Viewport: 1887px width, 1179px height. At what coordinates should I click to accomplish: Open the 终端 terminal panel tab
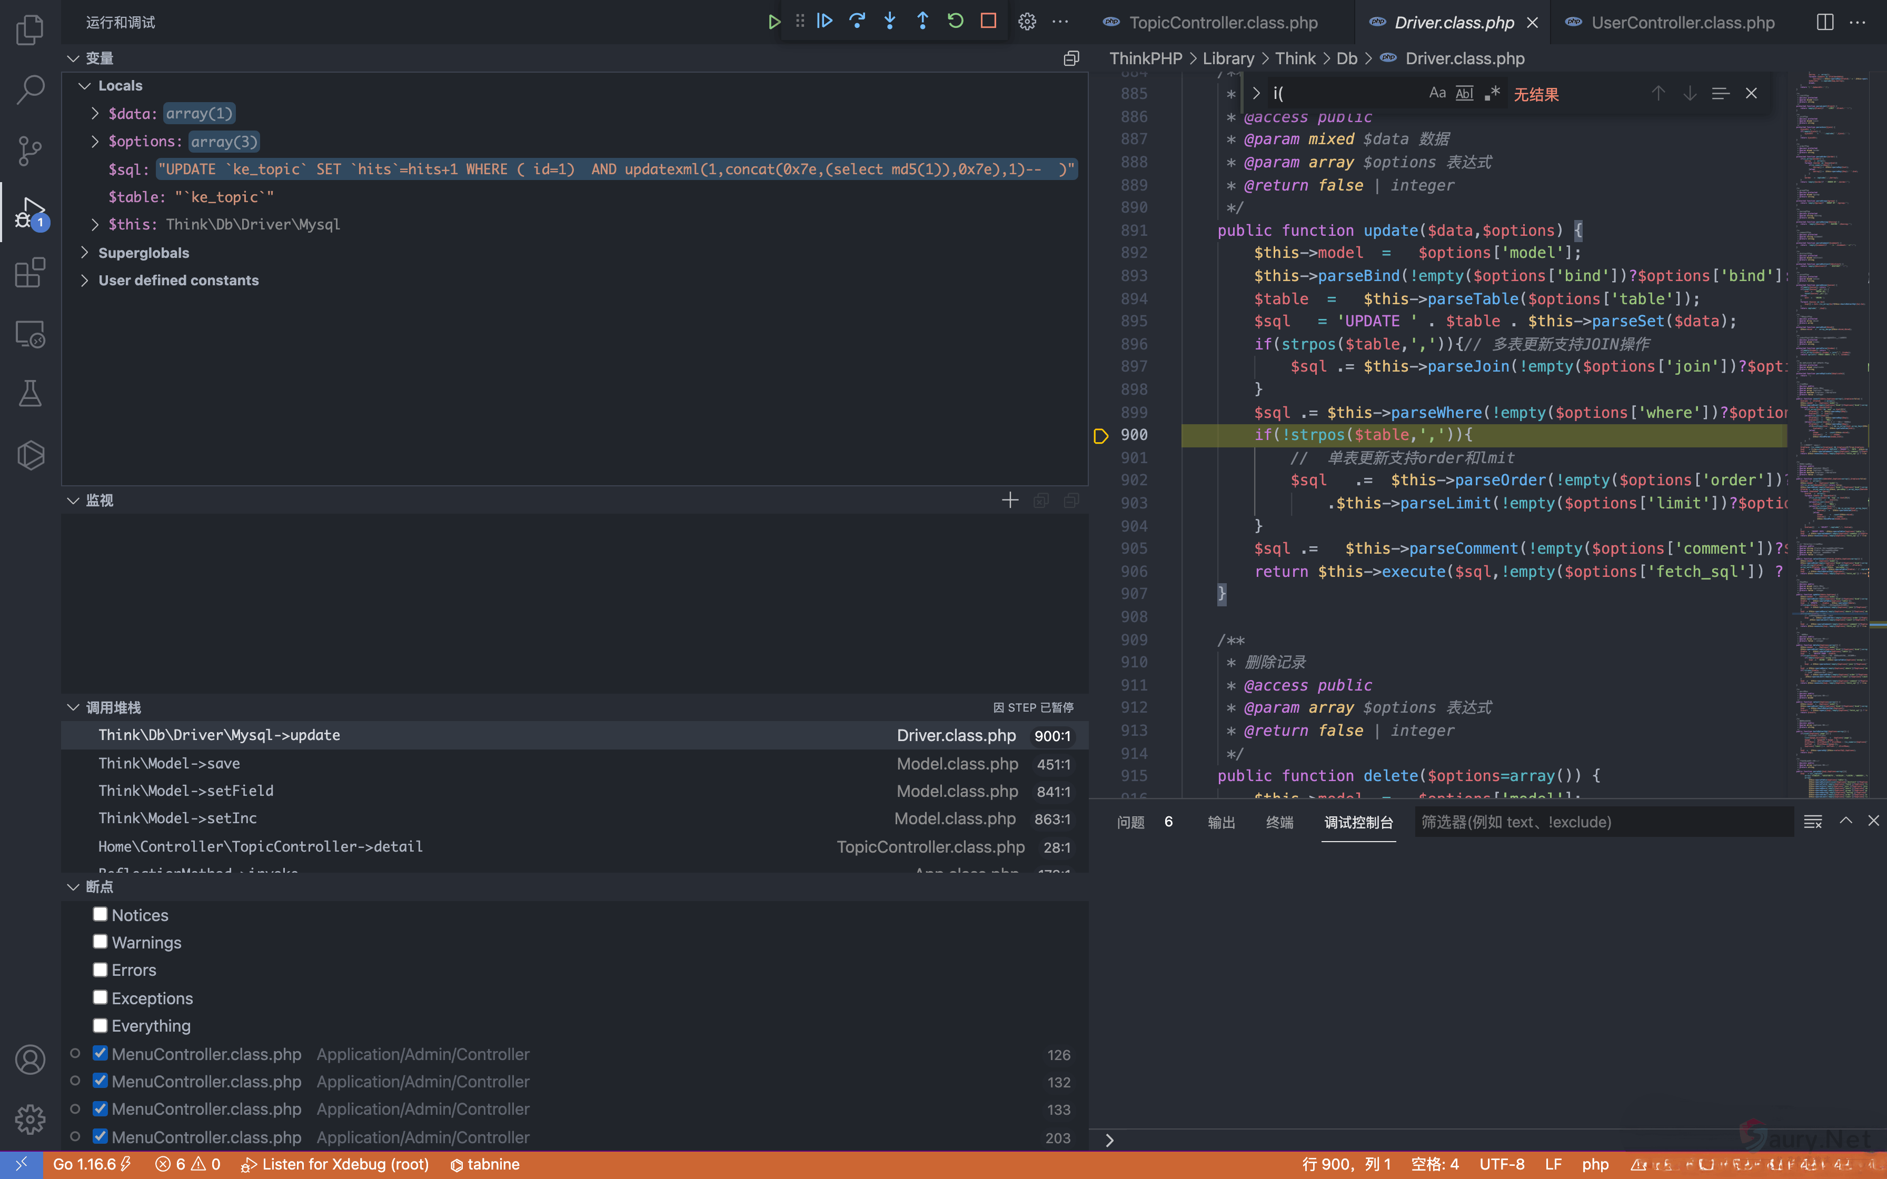click(x=1279, y=822)
